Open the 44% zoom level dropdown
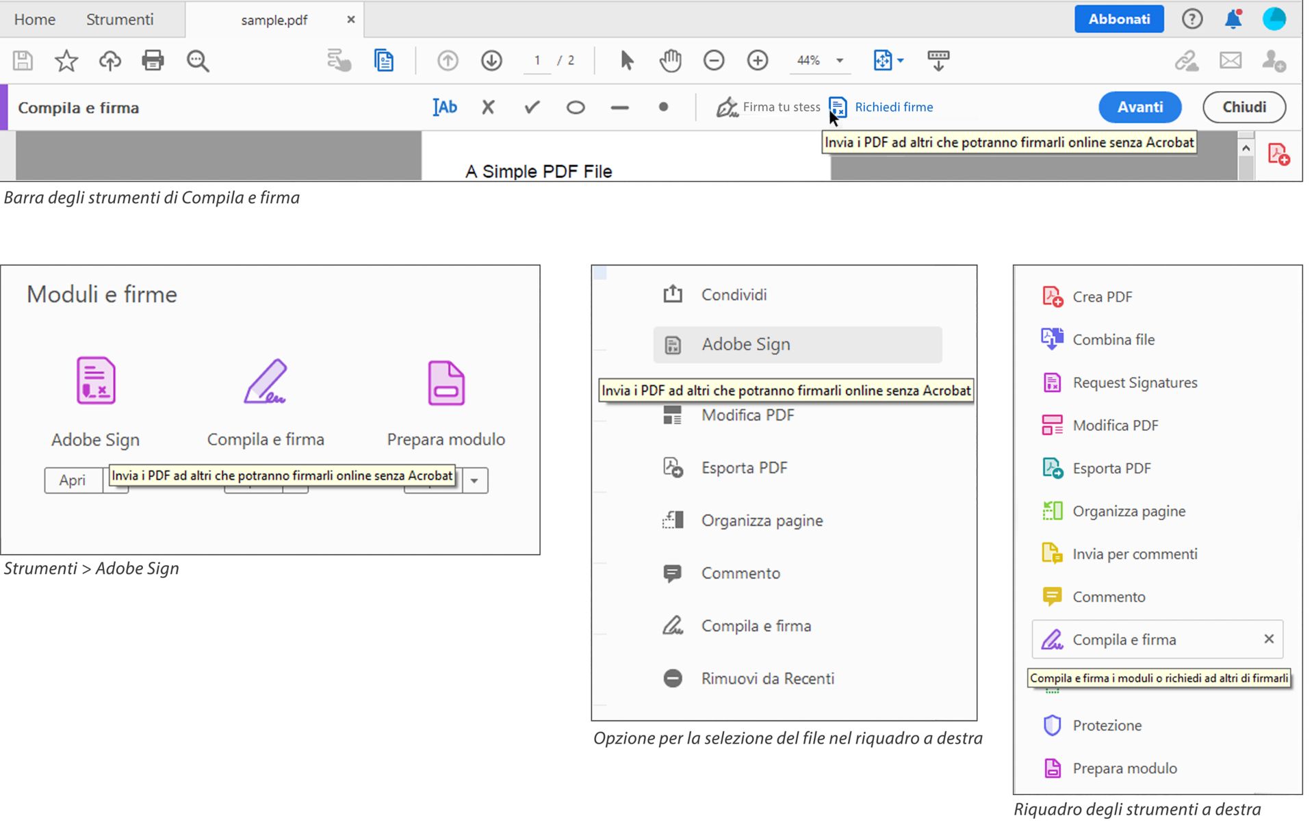The height and width of the screenshot is (836, 1314). click(x=839, y=61)
